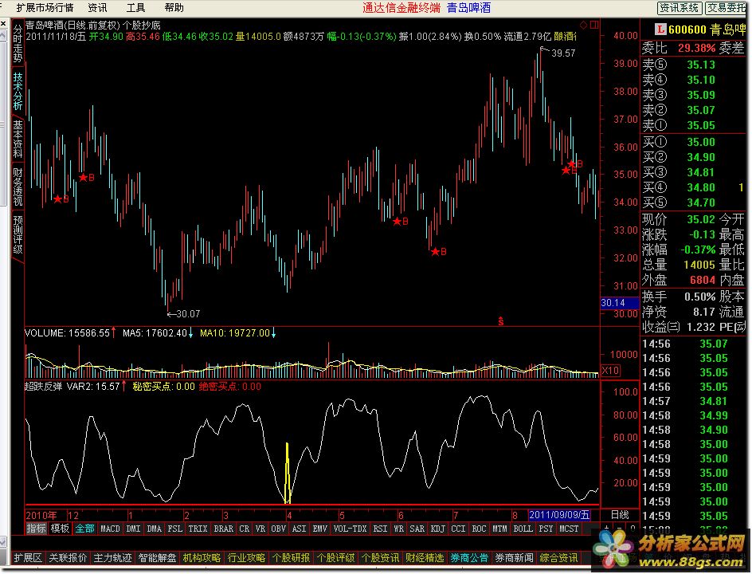Screen dimensions: 752x574
Task: Switch indicator to EMV
Action: (319, 529)
